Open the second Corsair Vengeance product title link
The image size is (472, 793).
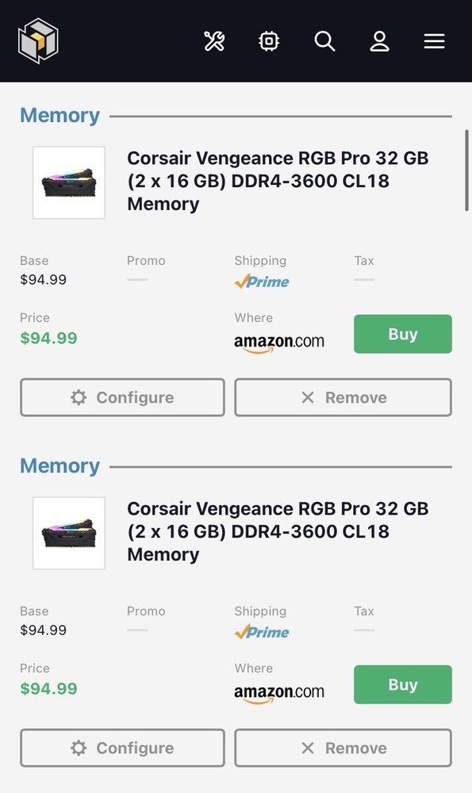pyautogui.click(x=278, y=531)
